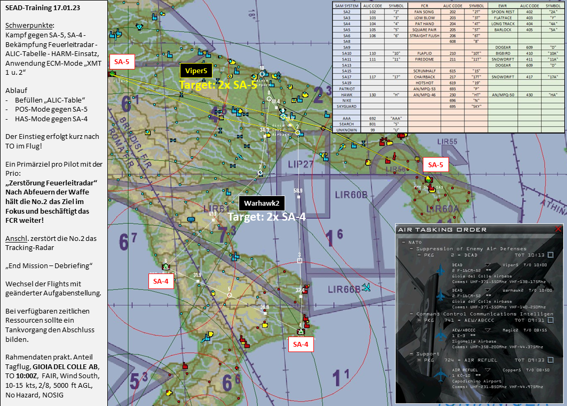Open the Magic2 AEW/ABCCC role dropdown

pyautogui.click(x=488, y=330)
